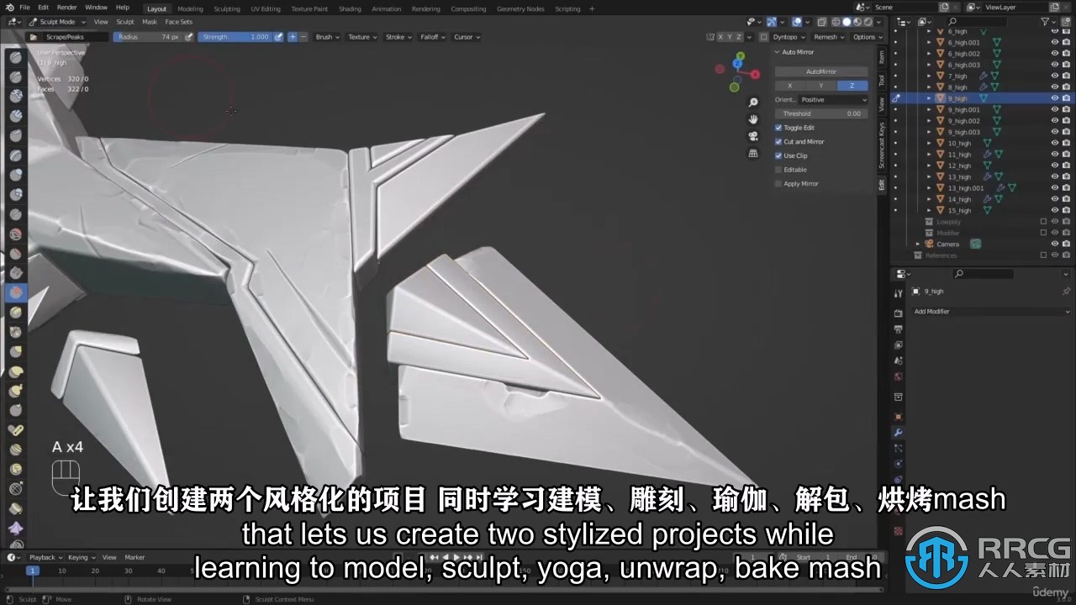Open Texture settings dropdown
Image resolution: width=1076 pixels, height=605 pixels.
coord(362,37)
